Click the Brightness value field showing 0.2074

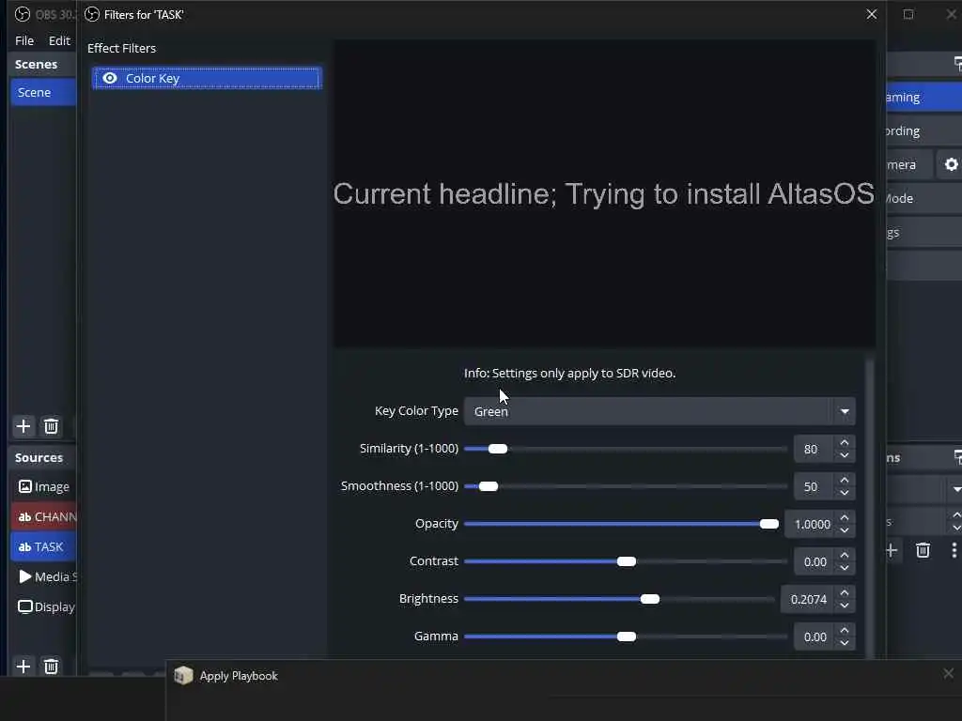pos(808,599)
